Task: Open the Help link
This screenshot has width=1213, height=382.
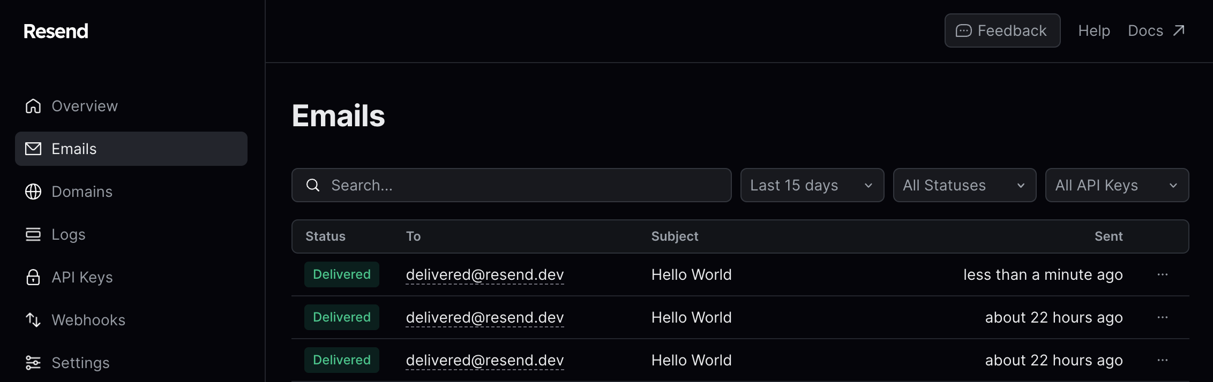Action: click(x=1094, y=30)
